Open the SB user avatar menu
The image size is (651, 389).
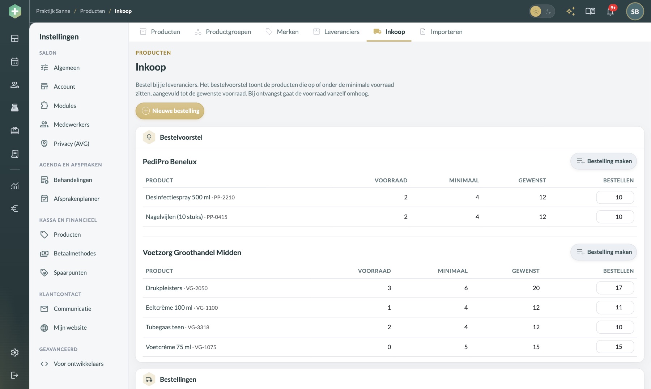pyautogui.click(x=635, y=12)
